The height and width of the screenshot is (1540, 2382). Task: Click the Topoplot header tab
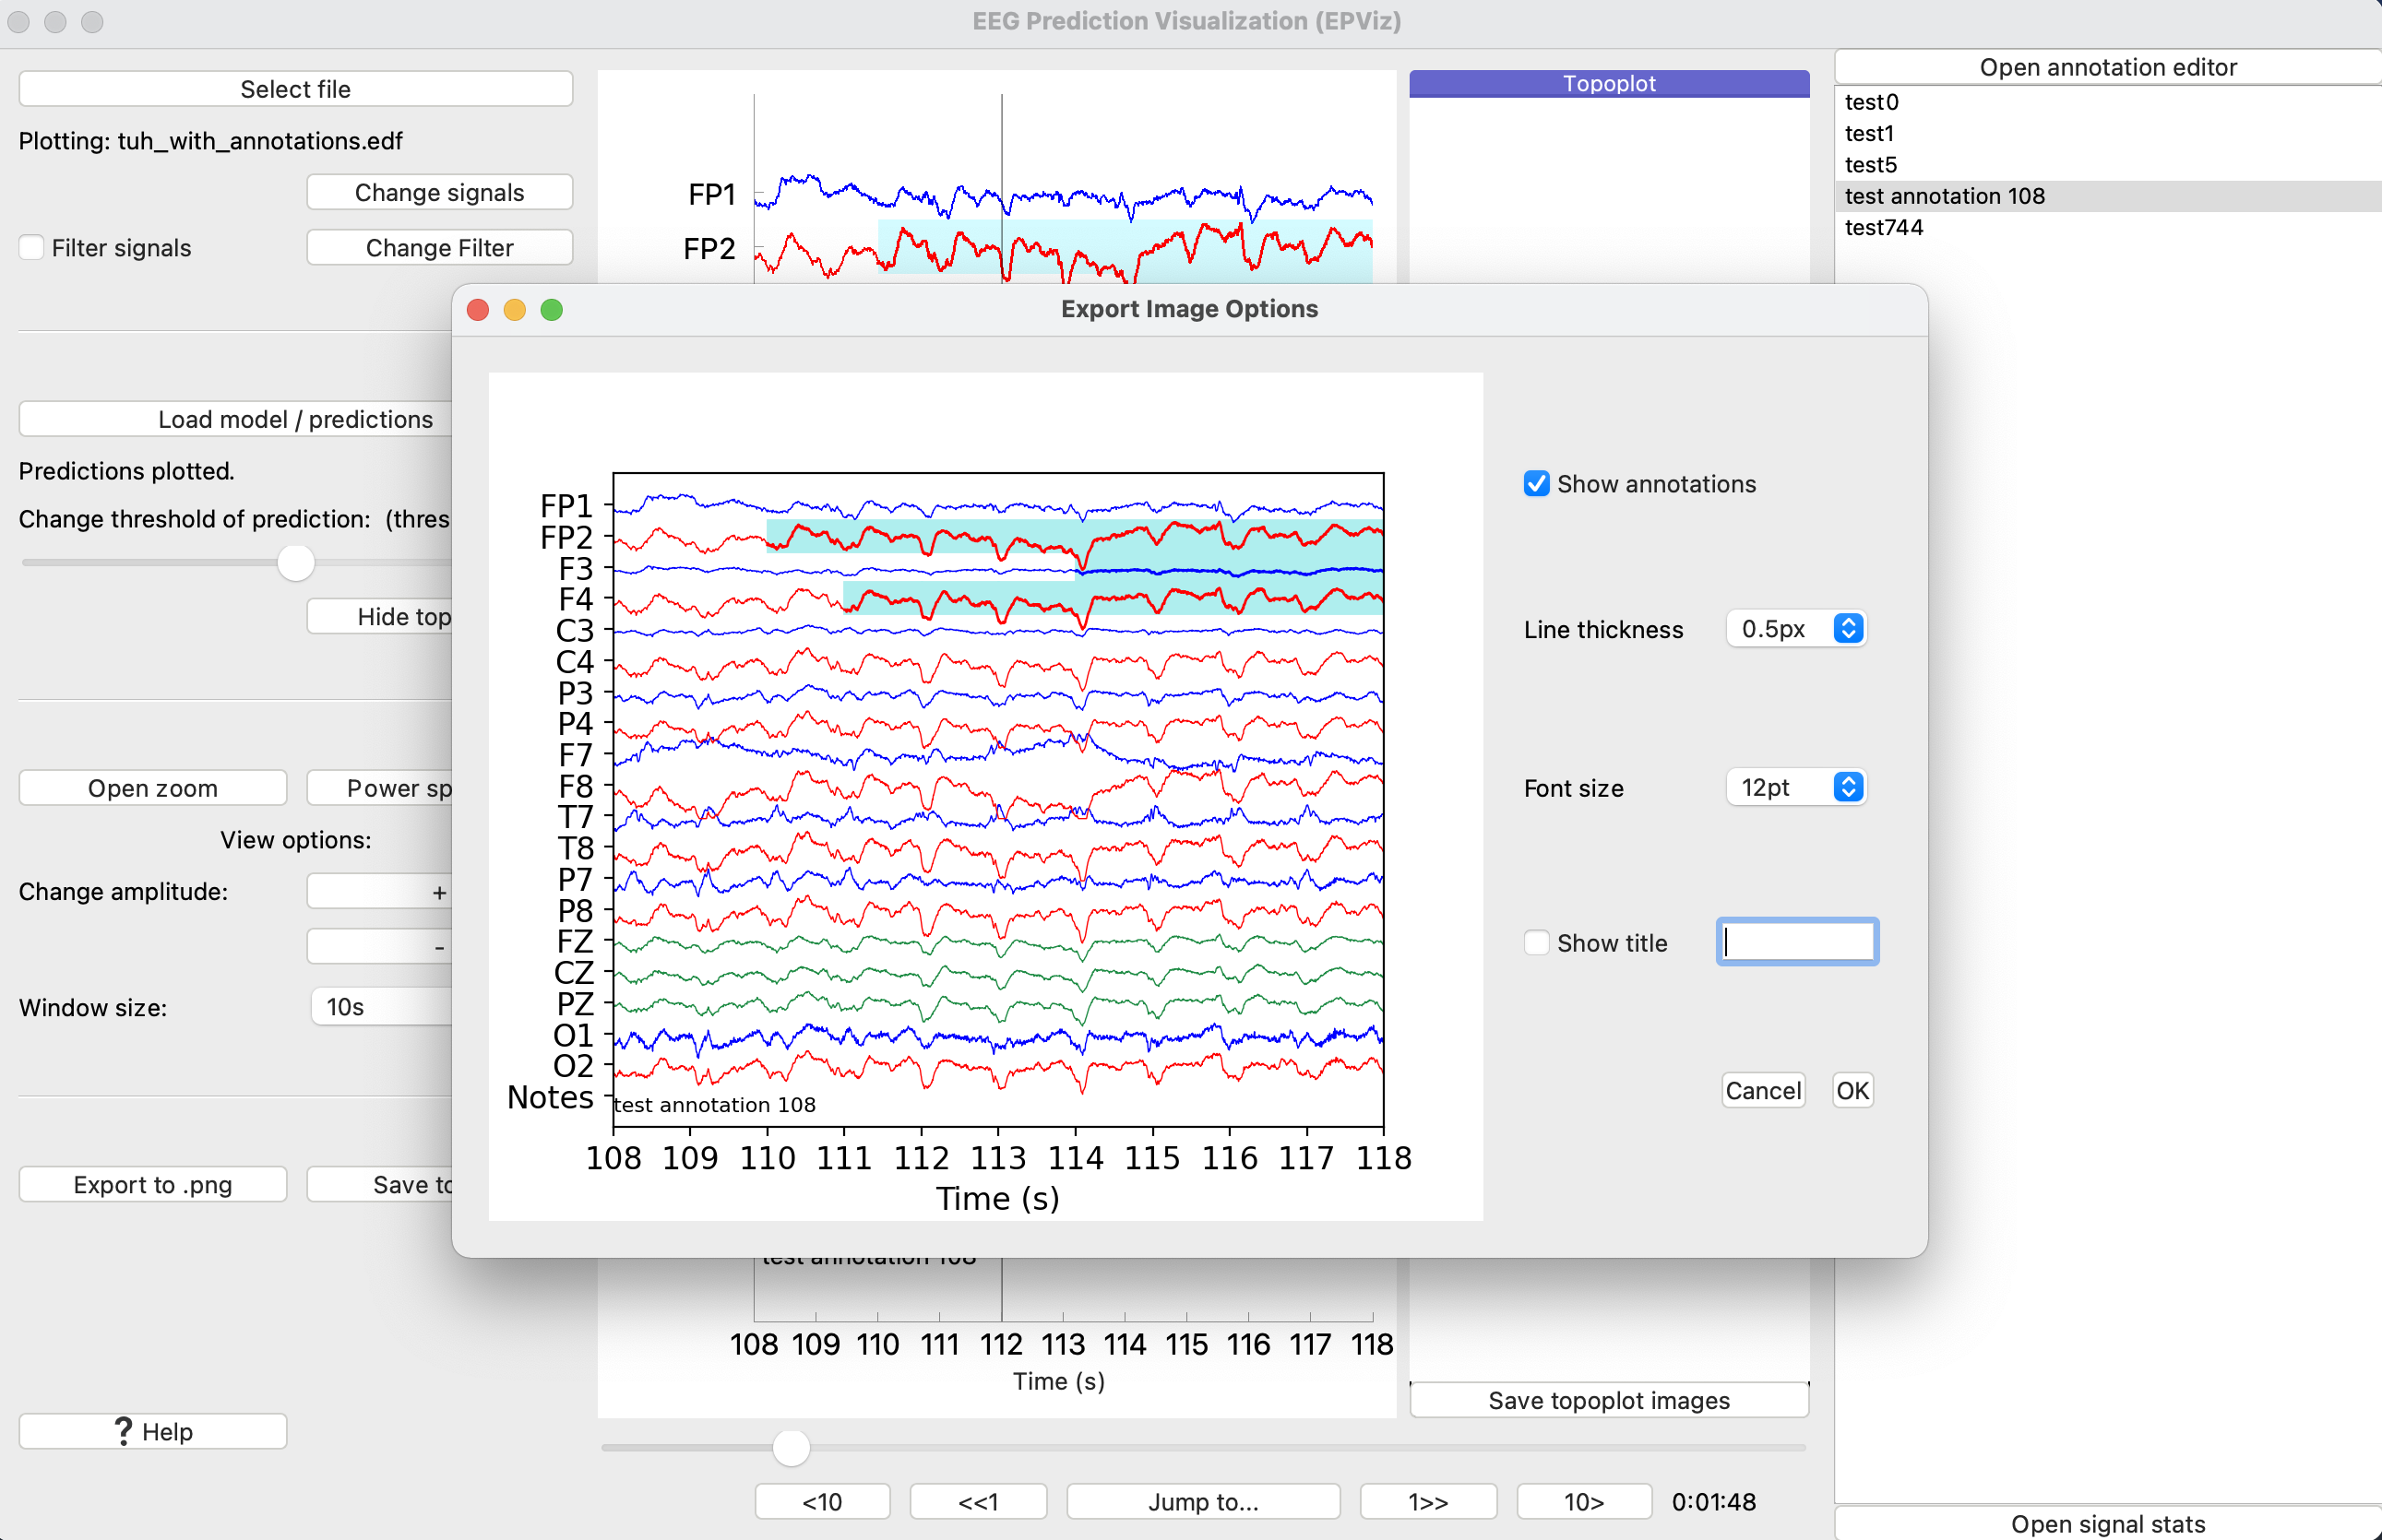[x=1608, y=84]
